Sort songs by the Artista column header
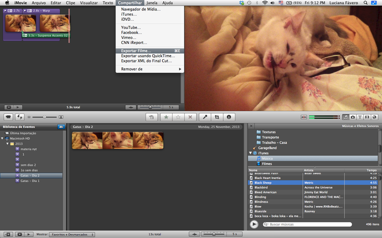Screen dimensions: 382x238 pos(323,170)
